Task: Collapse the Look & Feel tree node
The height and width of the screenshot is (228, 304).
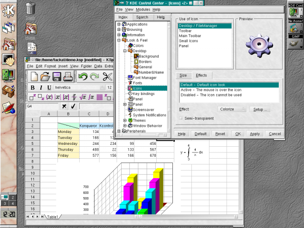Action: point(119,40)
